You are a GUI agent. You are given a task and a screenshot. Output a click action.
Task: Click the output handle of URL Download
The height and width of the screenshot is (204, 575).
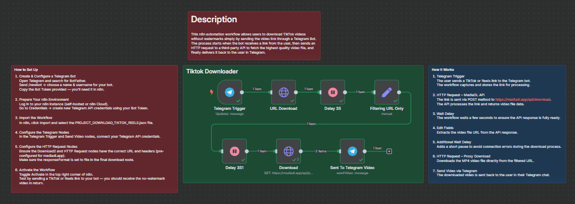tap(295, 92)
